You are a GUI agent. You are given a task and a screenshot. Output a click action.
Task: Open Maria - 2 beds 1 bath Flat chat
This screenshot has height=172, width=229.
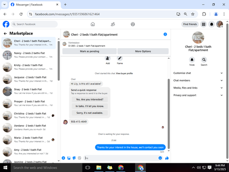[28, 139]
